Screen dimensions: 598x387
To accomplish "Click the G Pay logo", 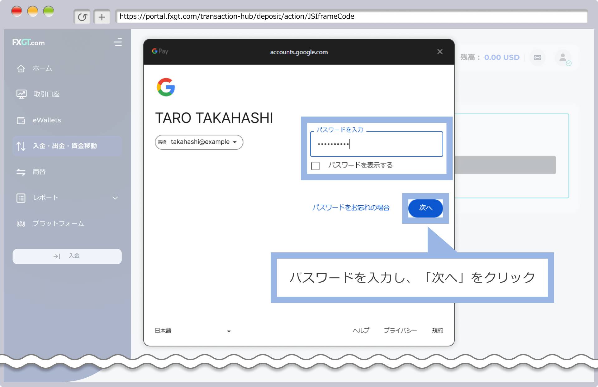I will (x=160, y=51).
